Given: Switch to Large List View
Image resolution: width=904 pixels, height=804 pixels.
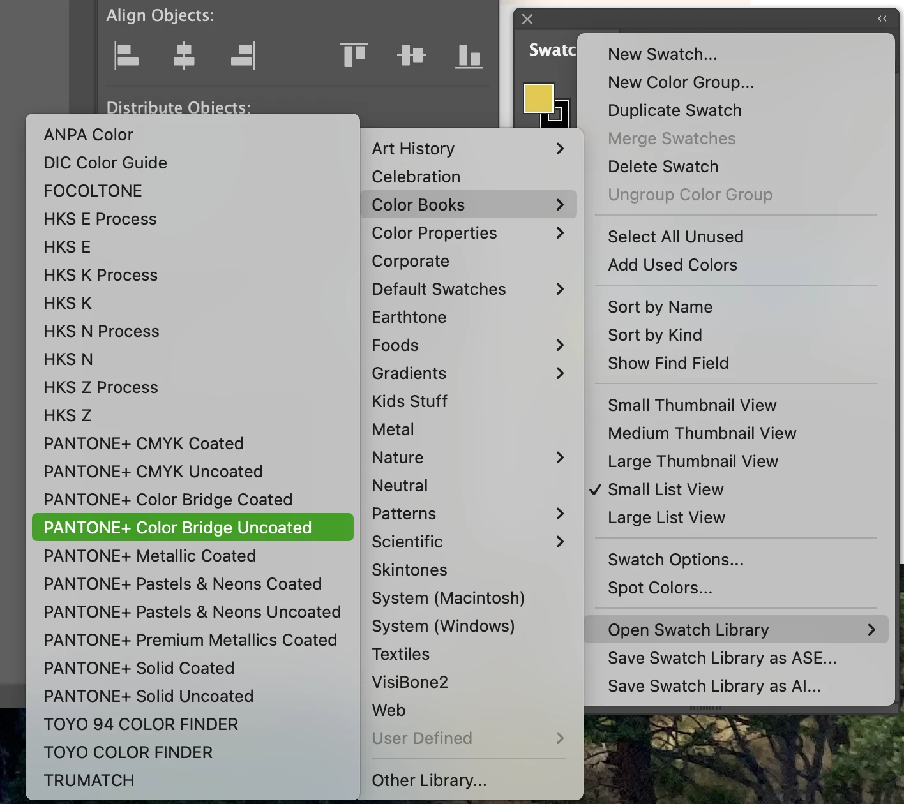Looking at the screenshot, I should pos(736,517).
